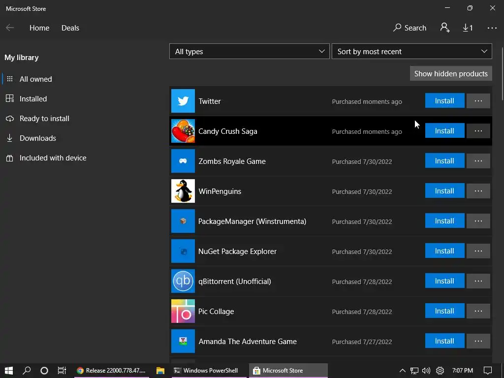Image resolution: width=504 pixels, height=378 pixels.
Task: Open the volume speaker tray icon
Action: (426, 371)
